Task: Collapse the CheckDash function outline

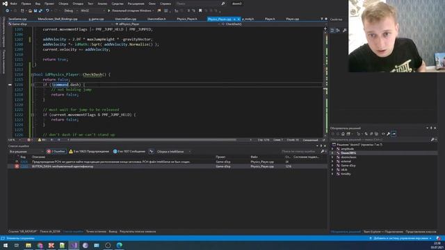Action: click(x=33, y=74)
